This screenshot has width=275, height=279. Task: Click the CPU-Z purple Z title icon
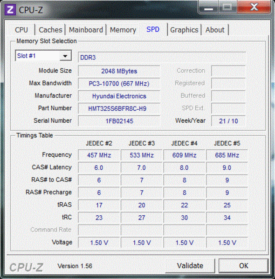pos(10,10)
